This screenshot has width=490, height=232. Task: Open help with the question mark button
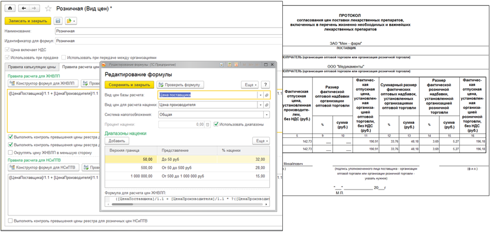265,85
